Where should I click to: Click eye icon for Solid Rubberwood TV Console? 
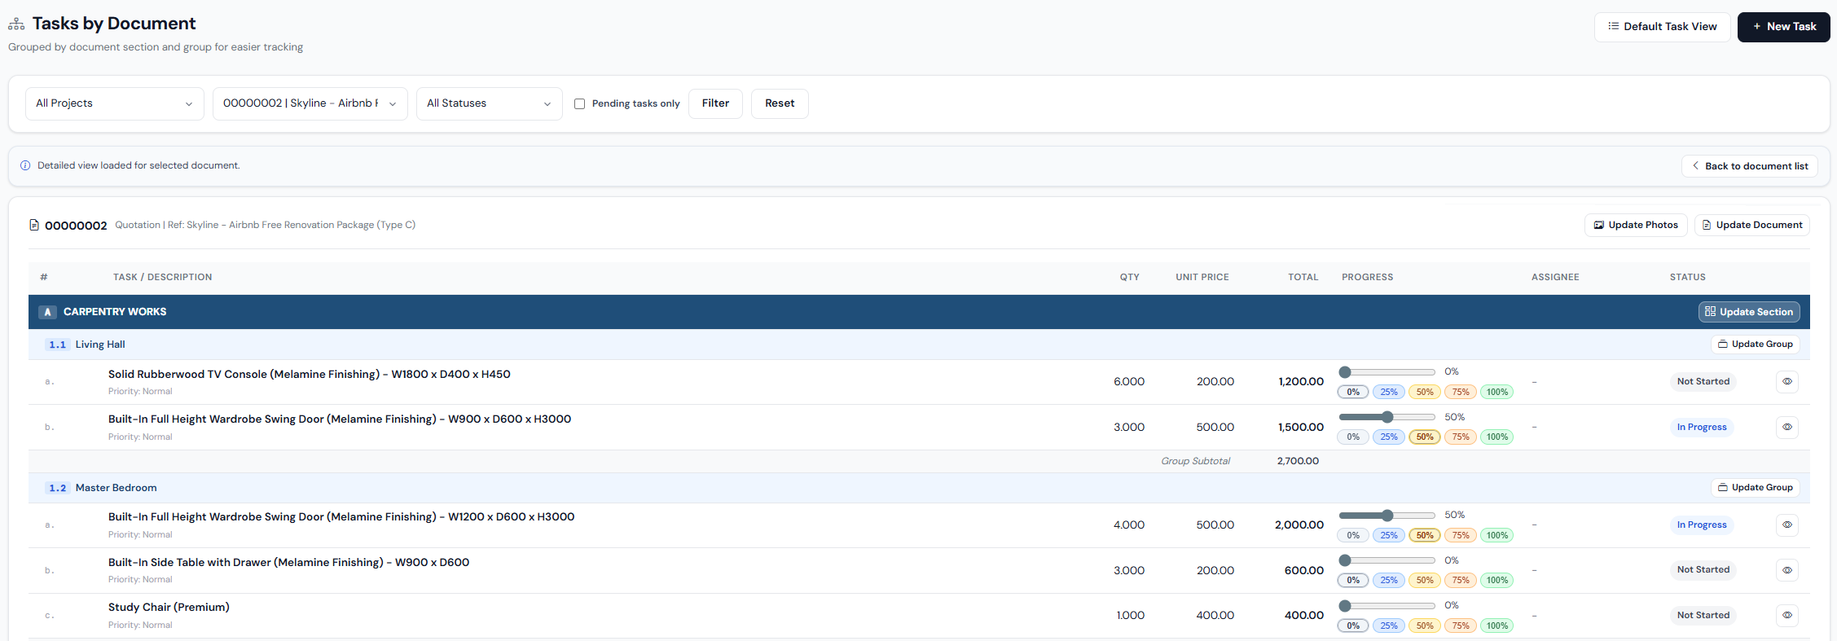(1786, 381)
